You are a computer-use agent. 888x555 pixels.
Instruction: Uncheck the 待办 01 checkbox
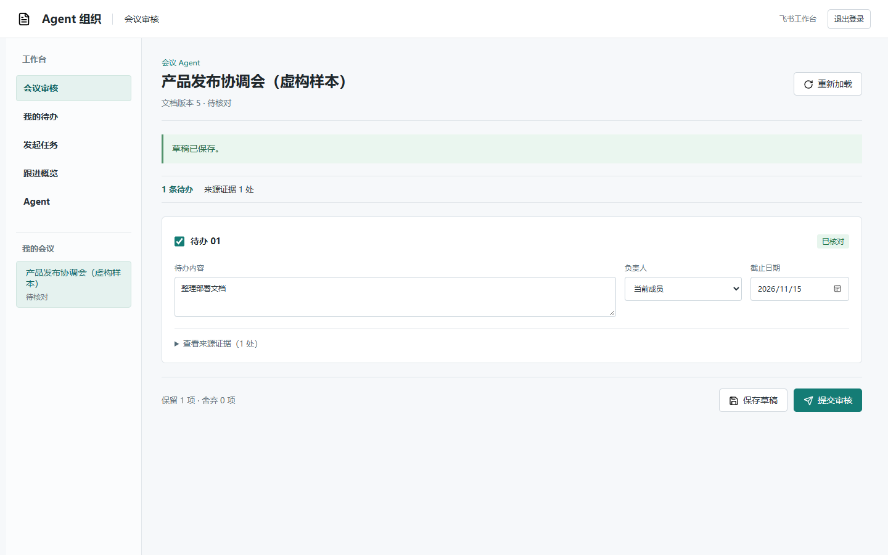point(179,241)
